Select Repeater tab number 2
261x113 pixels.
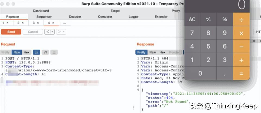21,23
